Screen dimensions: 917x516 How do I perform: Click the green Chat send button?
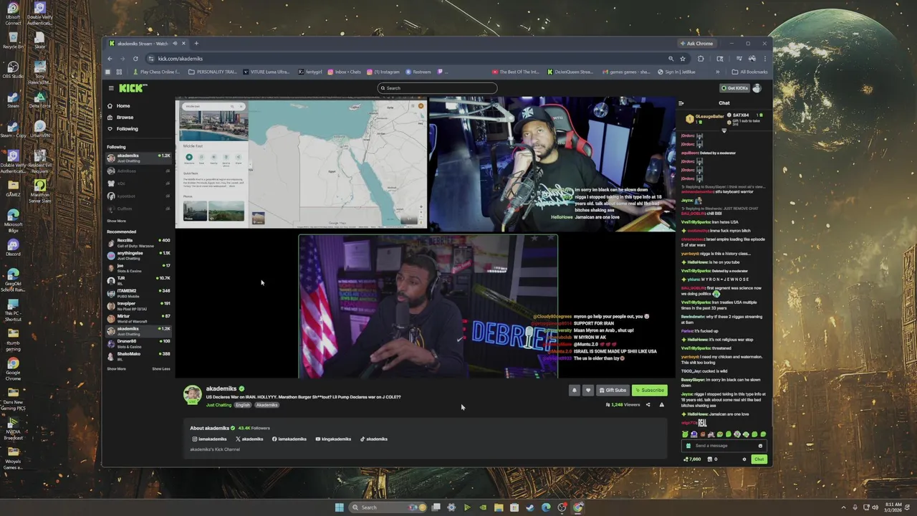(759, 459)
